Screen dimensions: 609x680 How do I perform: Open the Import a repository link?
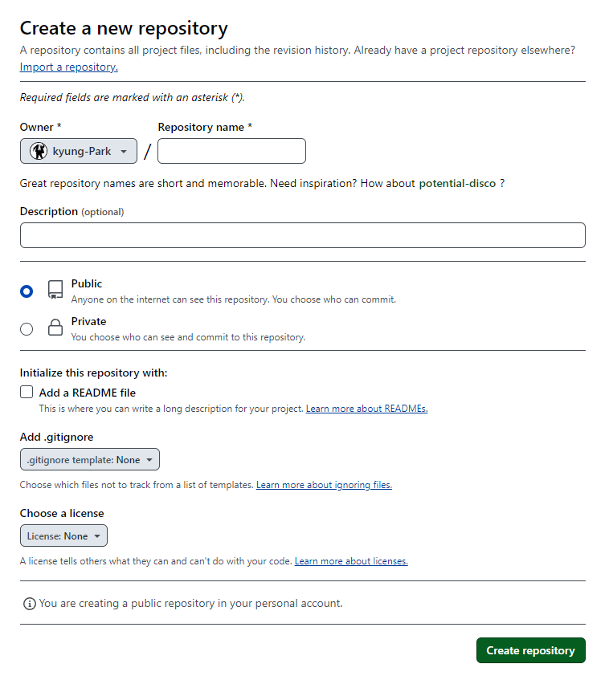point(68,67)
